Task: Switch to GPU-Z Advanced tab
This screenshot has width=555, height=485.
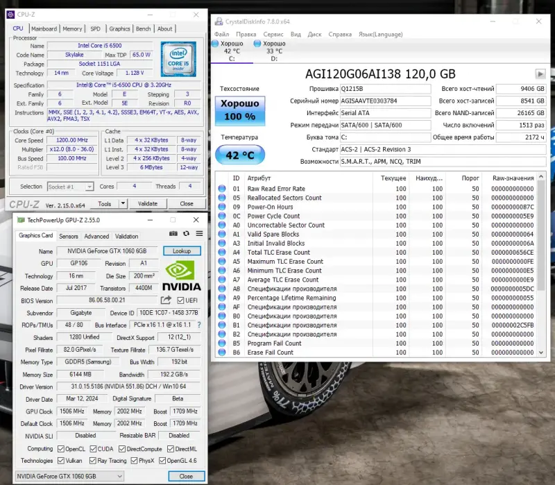Action: (x=96, y=236)
